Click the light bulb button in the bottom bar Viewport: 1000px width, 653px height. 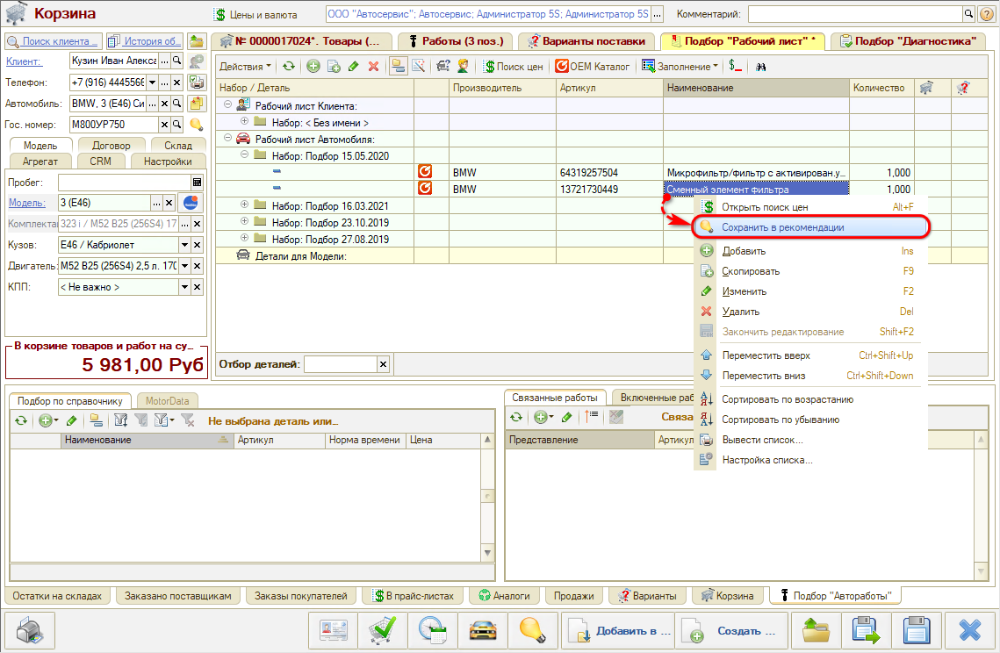[x=533, y=631]
